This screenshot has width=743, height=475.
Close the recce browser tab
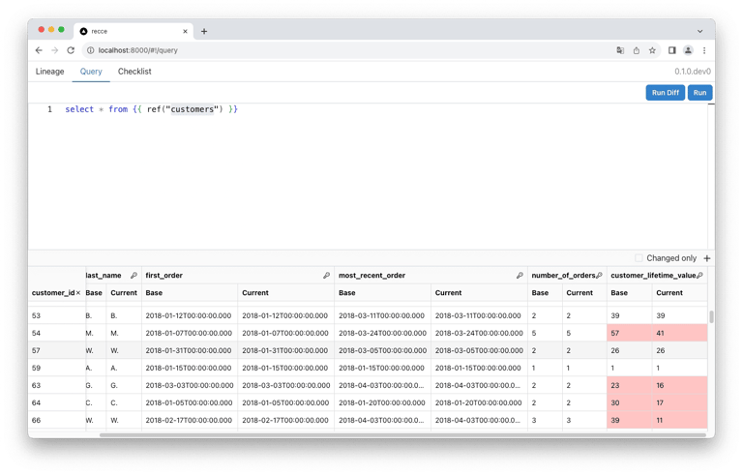click(186, 31)
